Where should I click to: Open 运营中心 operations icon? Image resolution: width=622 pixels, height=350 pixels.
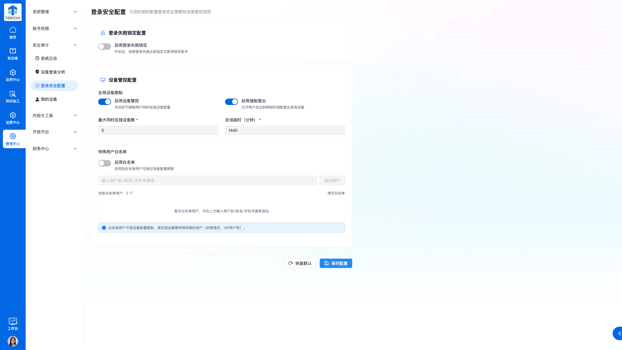coord(13,118)
